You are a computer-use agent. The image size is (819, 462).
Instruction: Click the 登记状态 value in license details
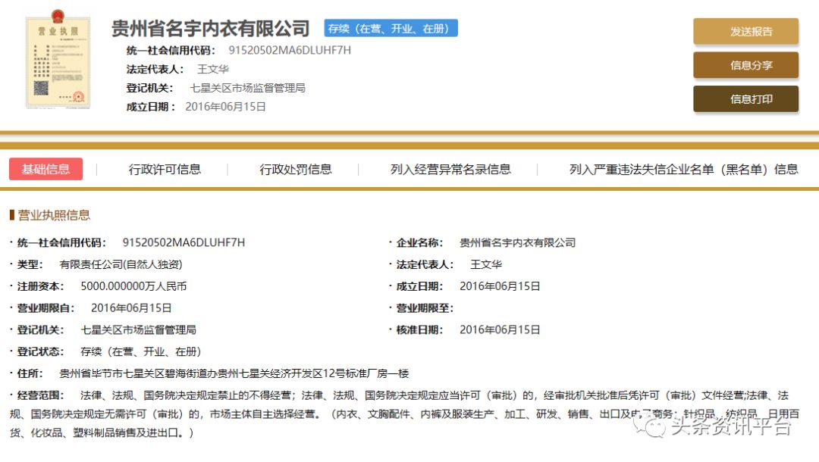click(141, 352)
